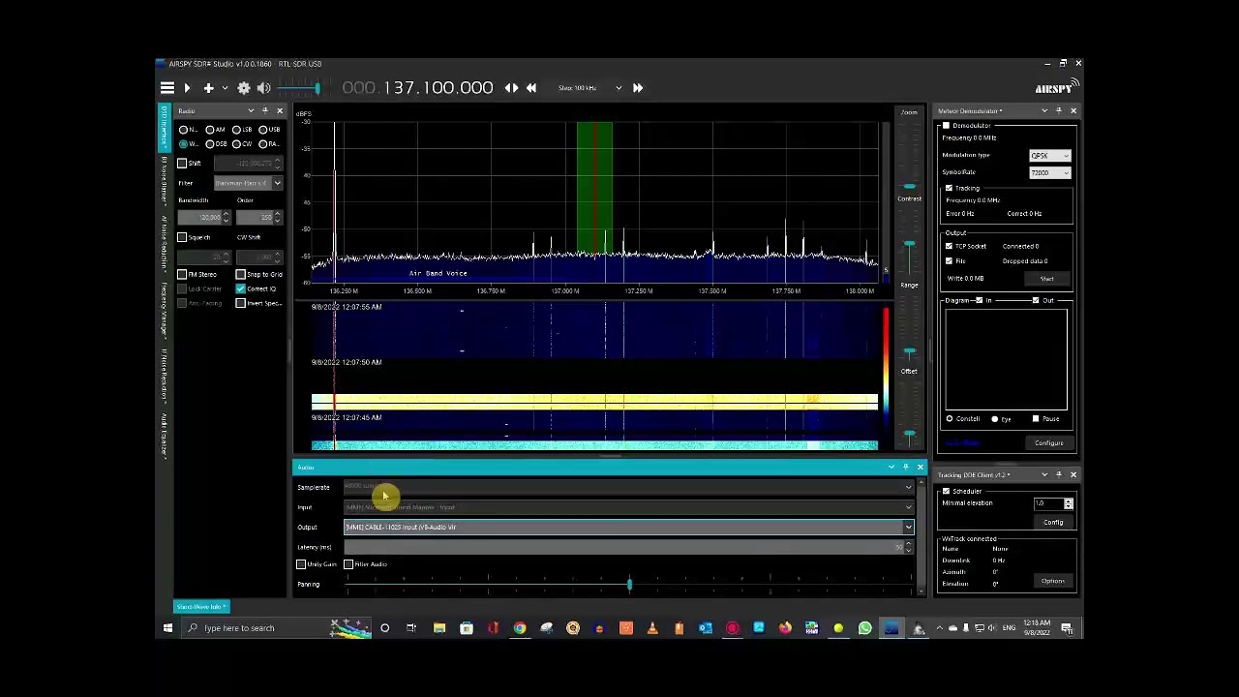Toggle the Correct IQ checkbox
The height and width of the screenshot is (697, 1239).
pos(241,288)
